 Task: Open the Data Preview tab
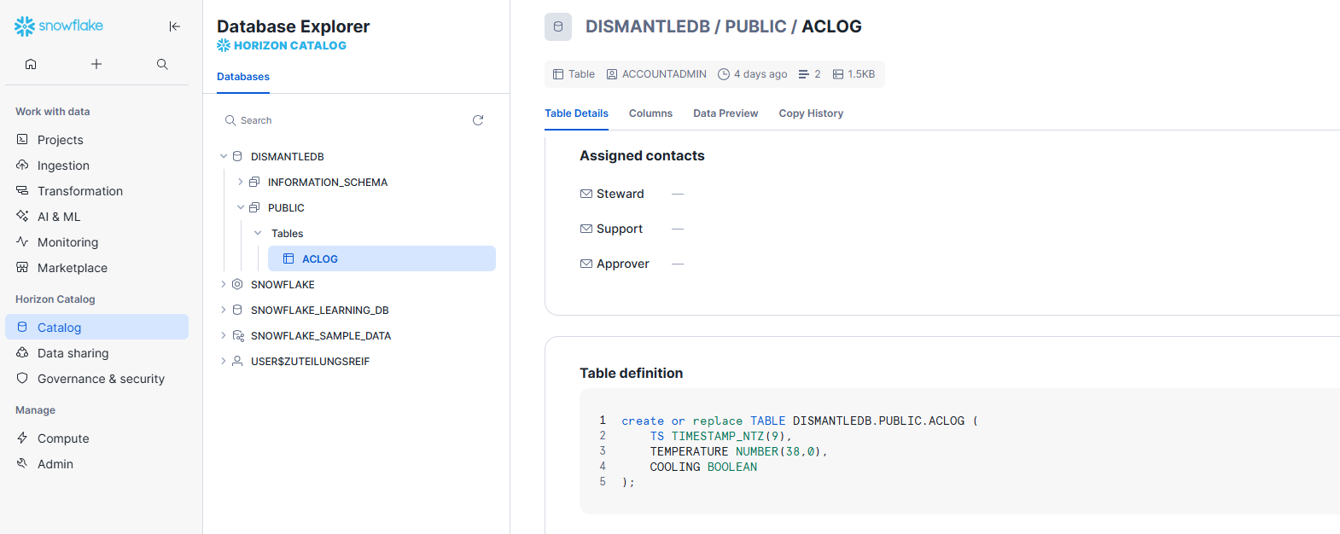coord(725,113)
